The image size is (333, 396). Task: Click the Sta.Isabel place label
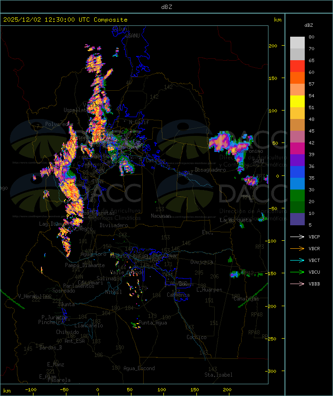[219, 375]
